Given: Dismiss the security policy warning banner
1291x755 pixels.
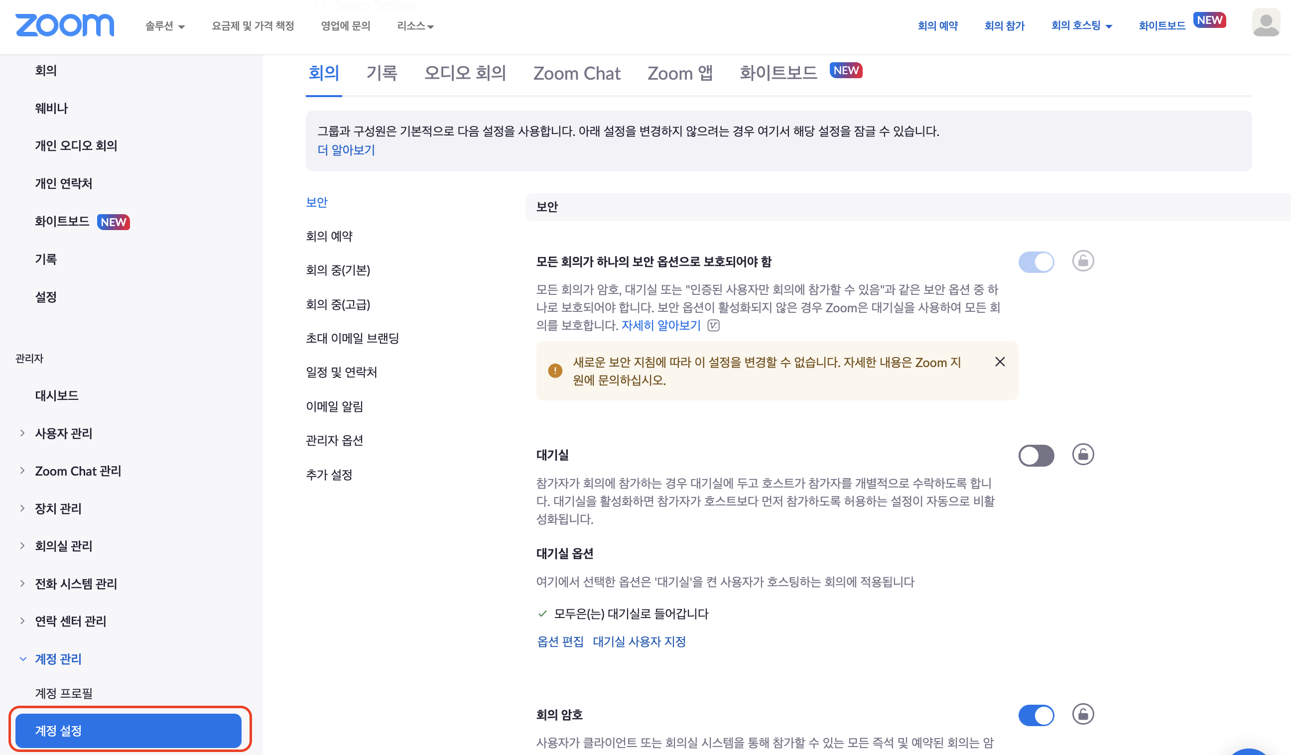Looking at the screenshot, I should pos(1000,362).
